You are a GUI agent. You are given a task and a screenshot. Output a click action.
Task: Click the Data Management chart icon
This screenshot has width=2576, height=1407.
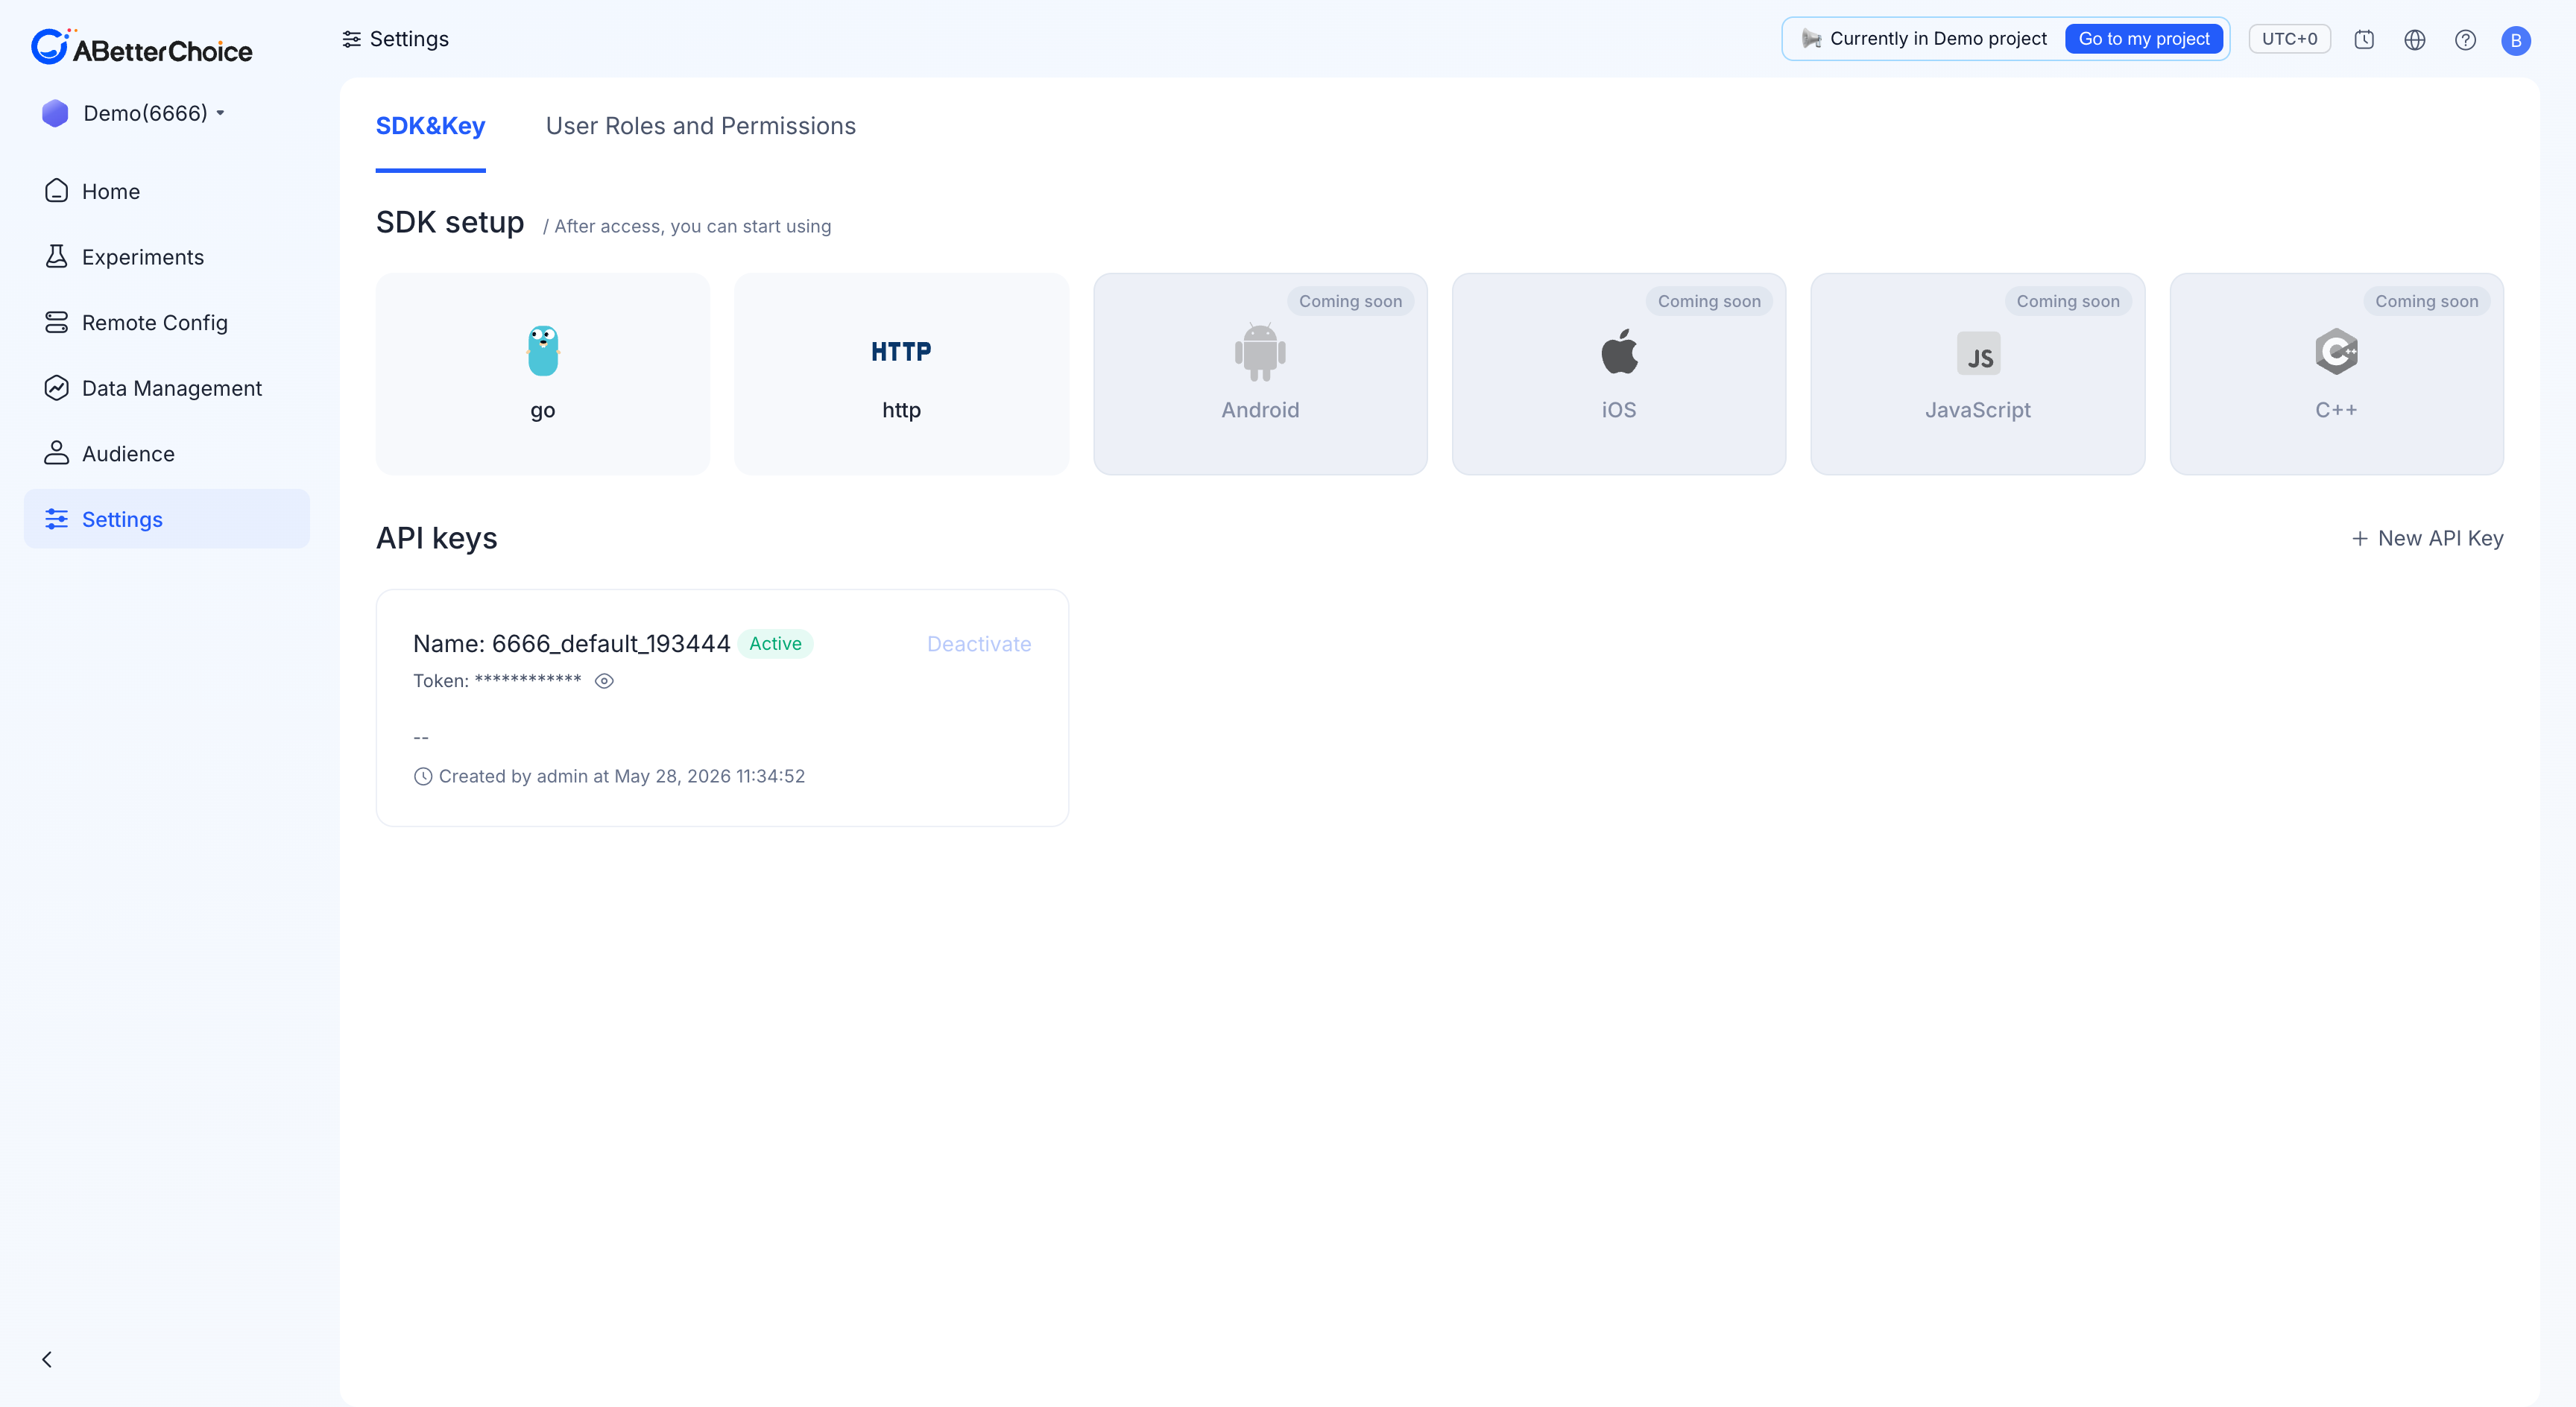coord(57,388)
